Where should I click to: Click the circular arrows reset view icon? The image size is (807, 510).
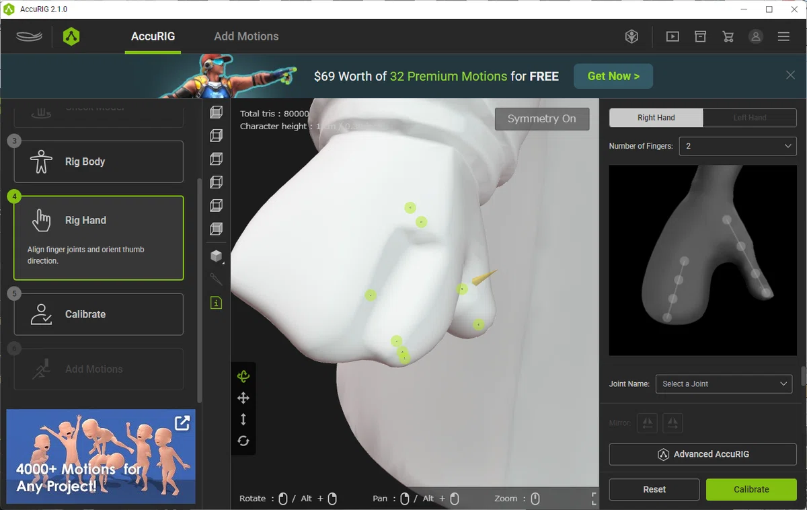click(x=243, y=441)
